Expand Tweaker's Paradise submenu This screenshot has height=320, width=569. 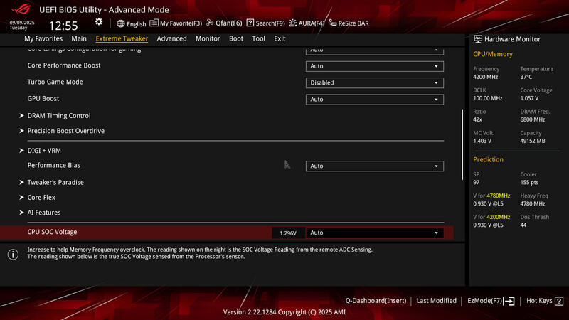[x=55, y=183]
